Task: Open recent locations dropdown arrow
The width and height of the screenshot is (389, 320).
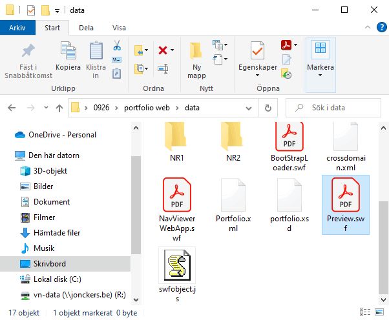Action: 46,108
